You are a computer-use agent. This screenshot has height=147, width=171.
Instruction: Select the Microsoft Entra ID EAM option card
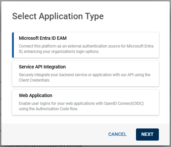click(85, 45)
